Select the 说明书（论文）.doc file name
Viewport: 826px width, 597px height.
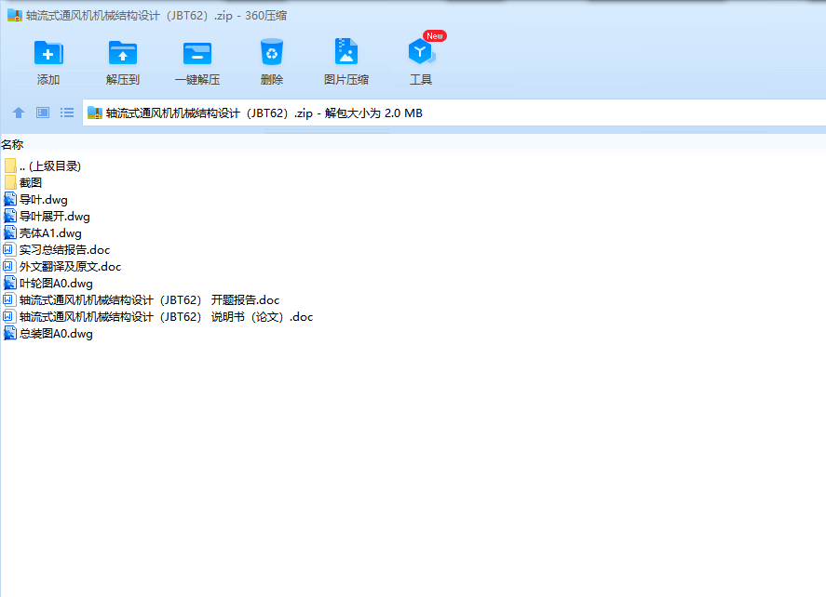click(x=167, y=317)
